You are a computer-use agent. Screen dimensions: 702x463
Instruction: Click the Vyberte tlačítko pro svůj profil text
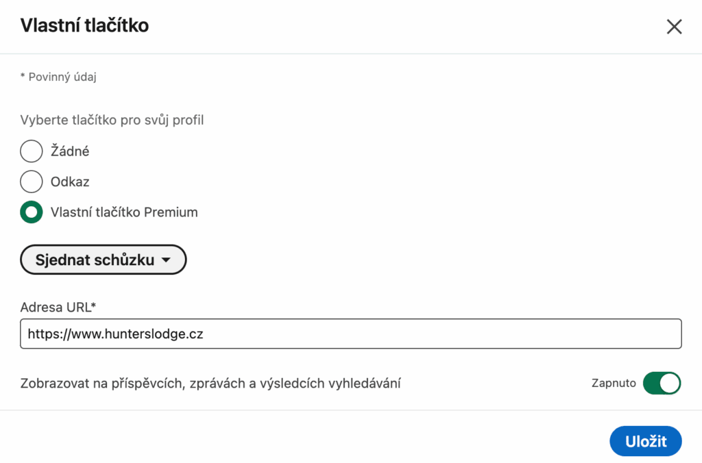pyautogui.click(x=112, y=120)
